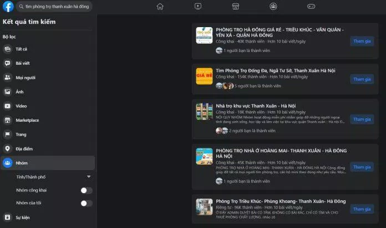The image size is (386, 228).
Task: Click the 'Kết quả tìm kiếm' heading
Action: pos(29,22)
